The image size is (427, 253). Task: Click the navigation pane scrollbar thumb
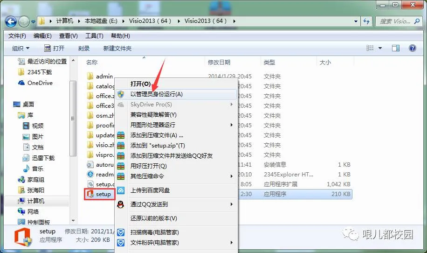(x=73, y=118)
